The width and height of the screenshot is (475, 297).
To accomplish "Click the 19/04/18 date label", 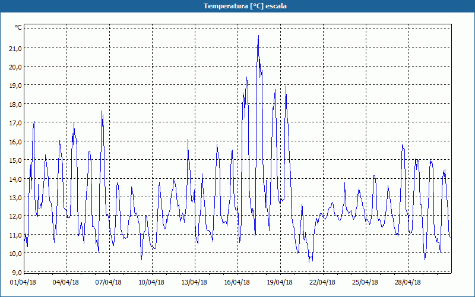I will [280, 283].
